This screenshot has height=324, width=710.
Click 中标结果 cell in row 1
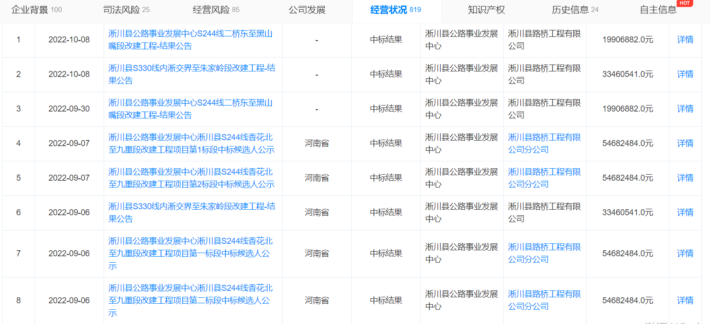click(x=386, y=40)
